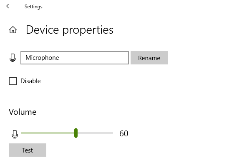Click the Volume section heading
Screen dimensions: 252x165
pos(23,112)
